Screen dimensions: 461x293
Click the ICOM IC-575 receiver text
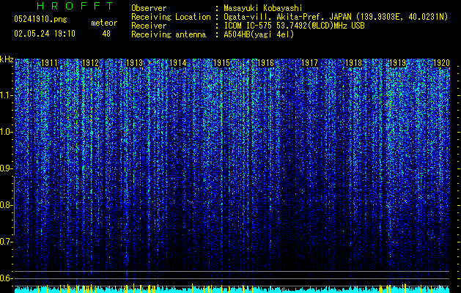pyautogui.click(x=294, y=26)
